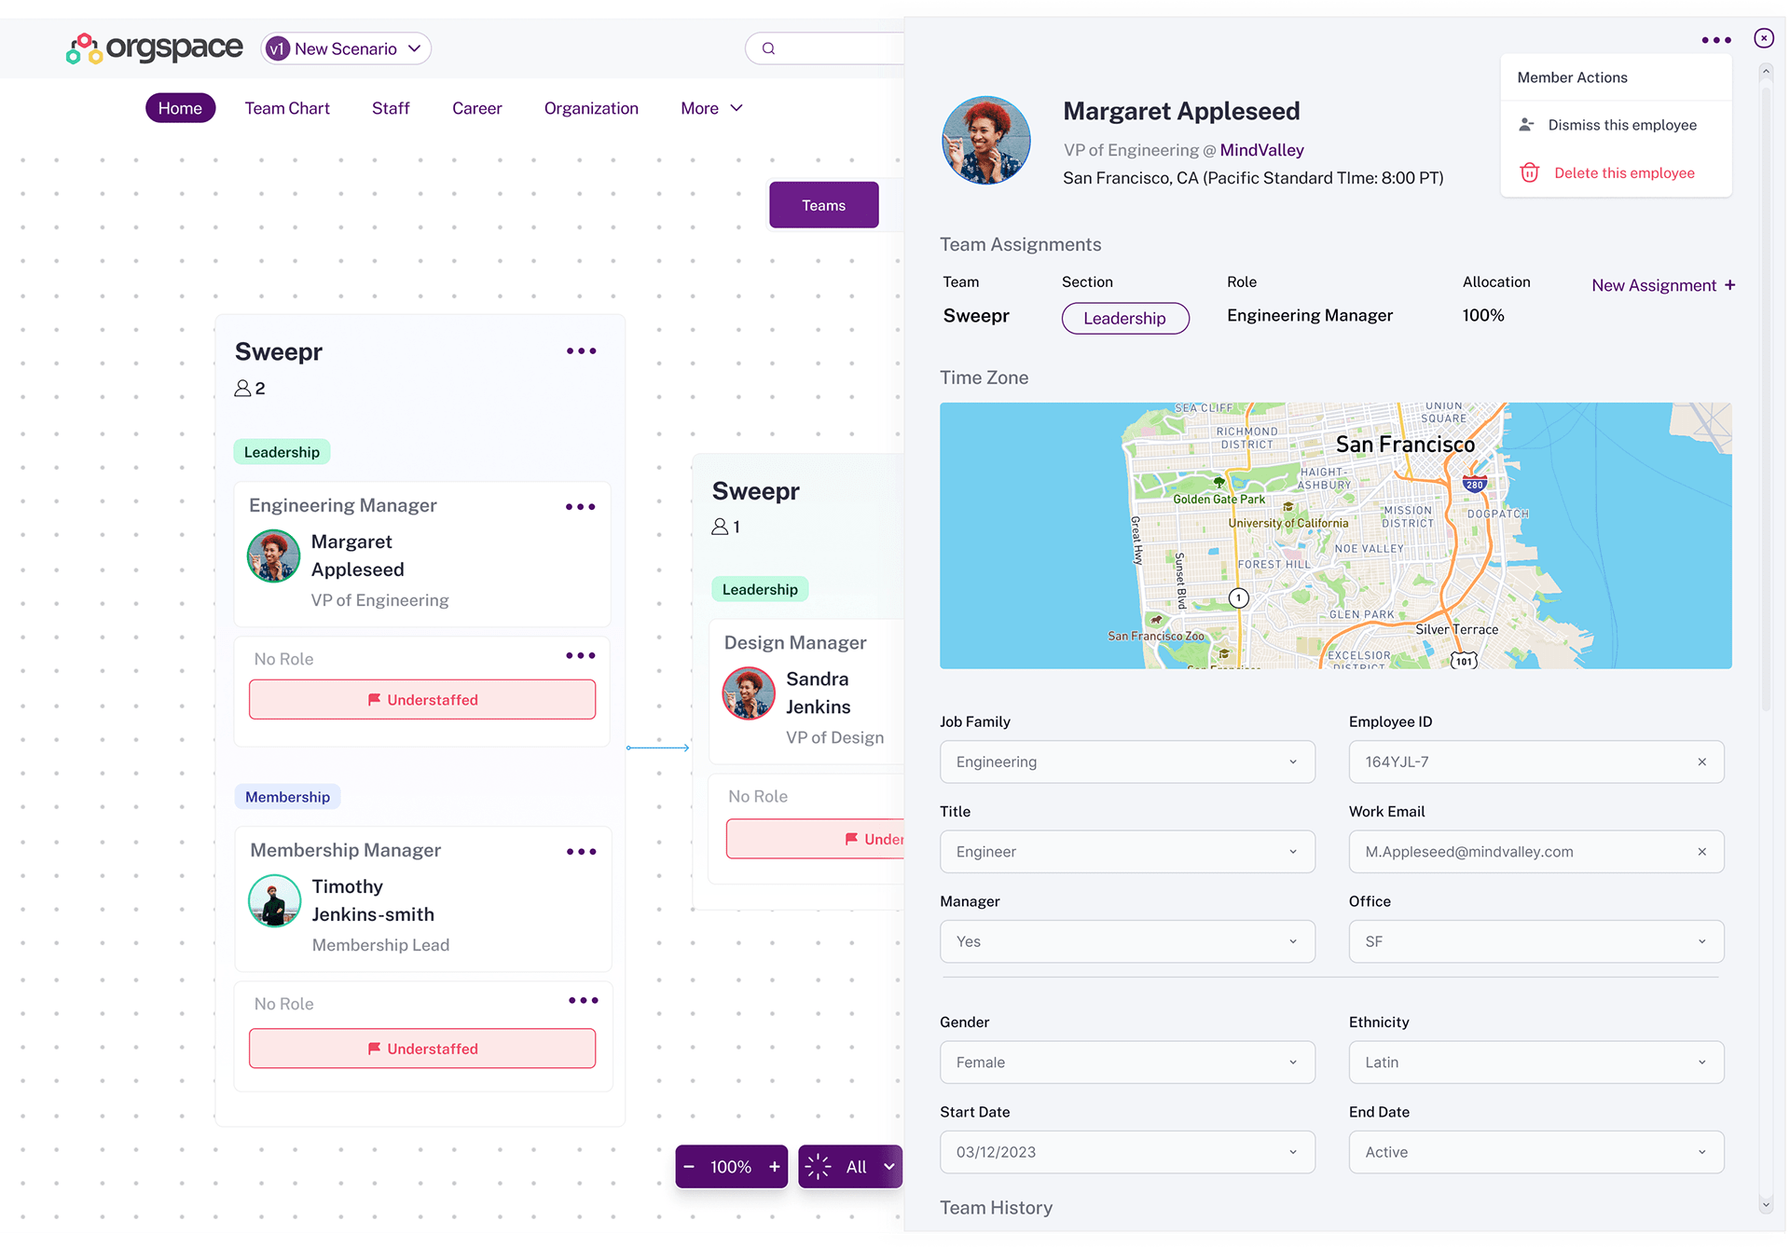Select the Leadership tag in left Sweepr card

282,452
